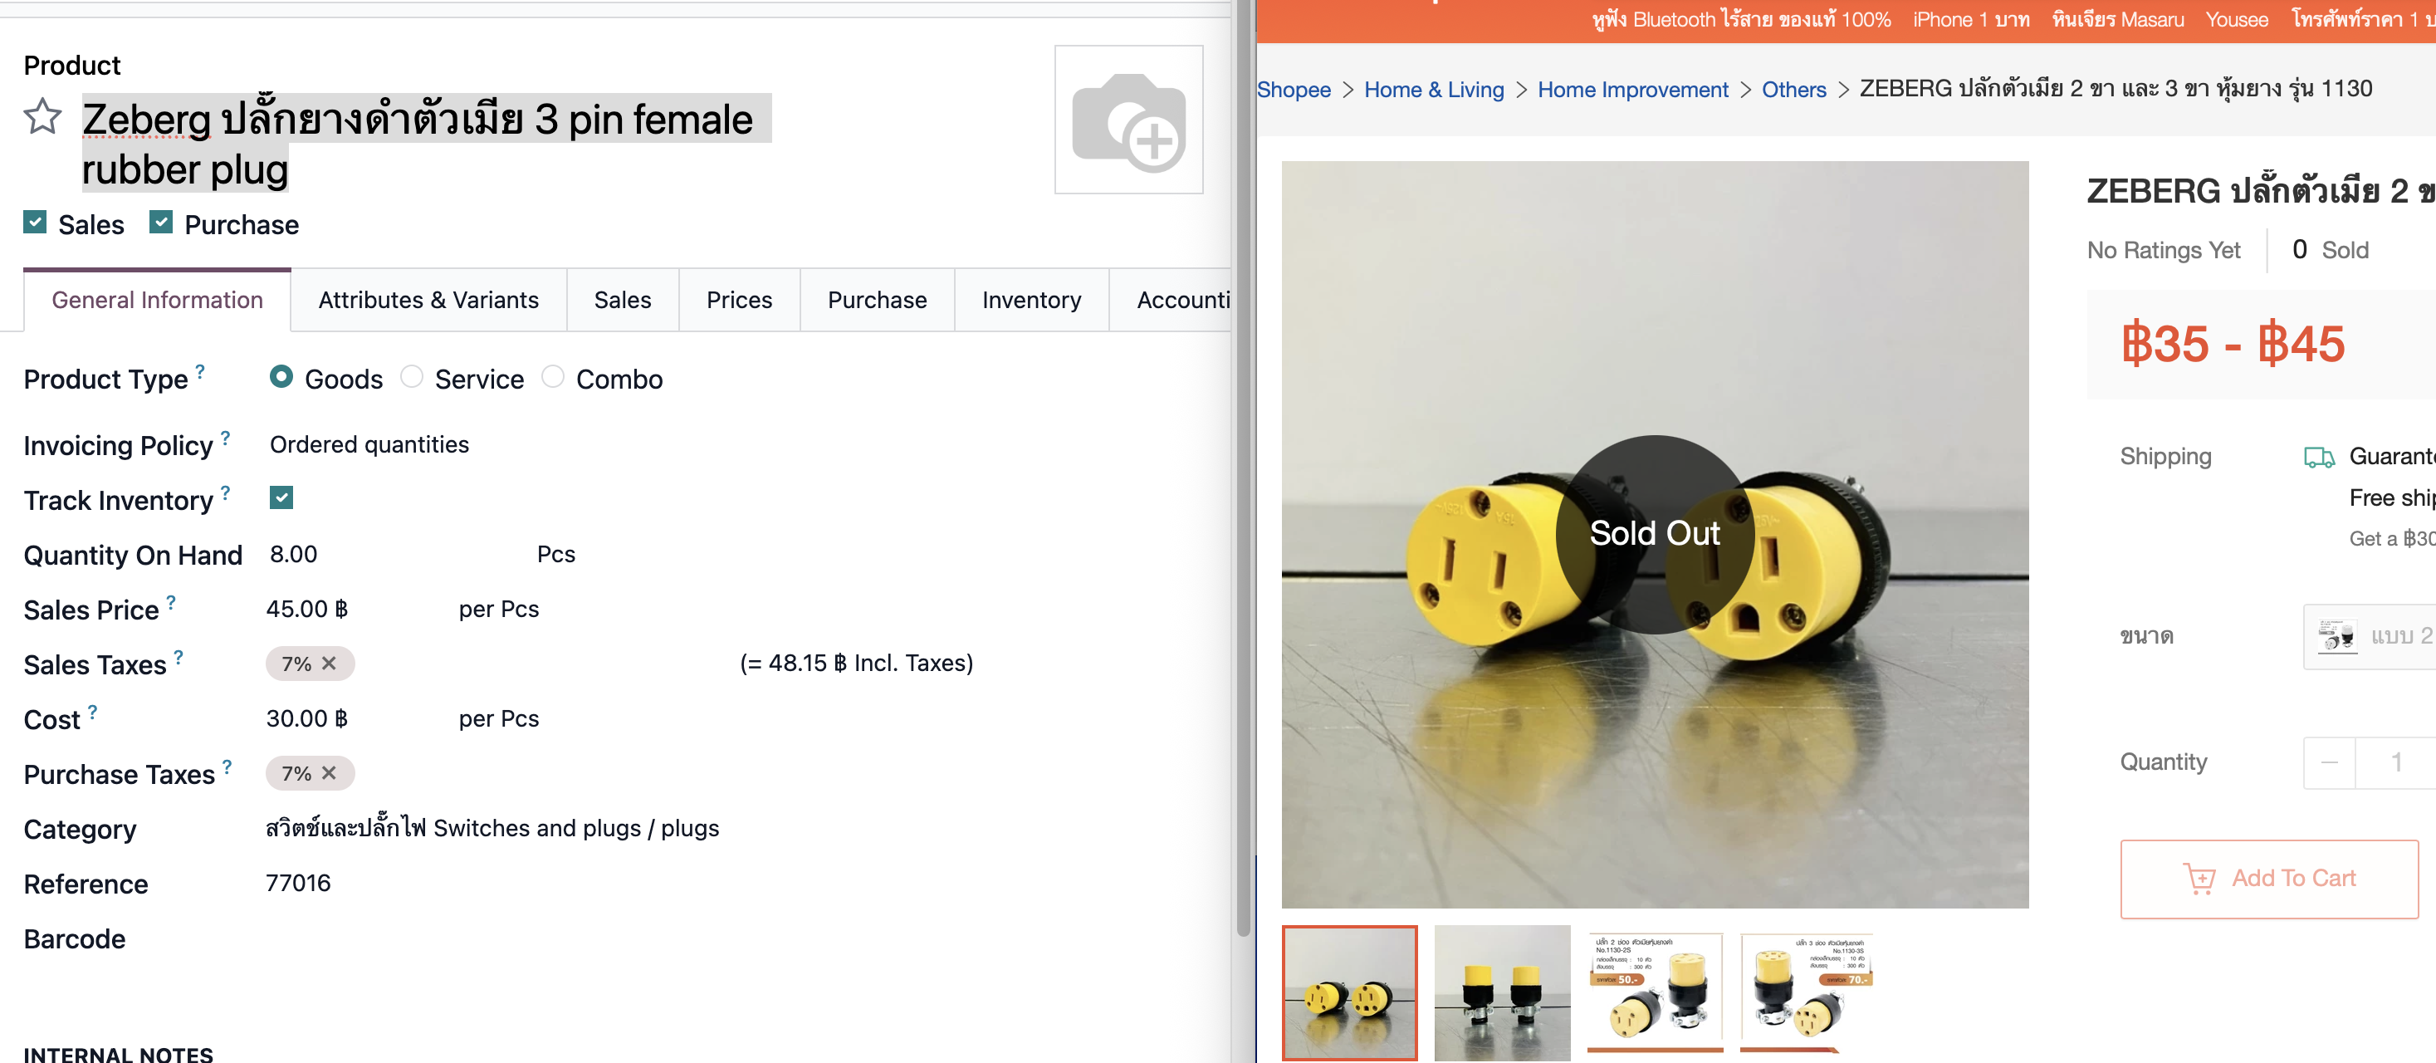Open the Invoicing Policy dropdown

369,445
